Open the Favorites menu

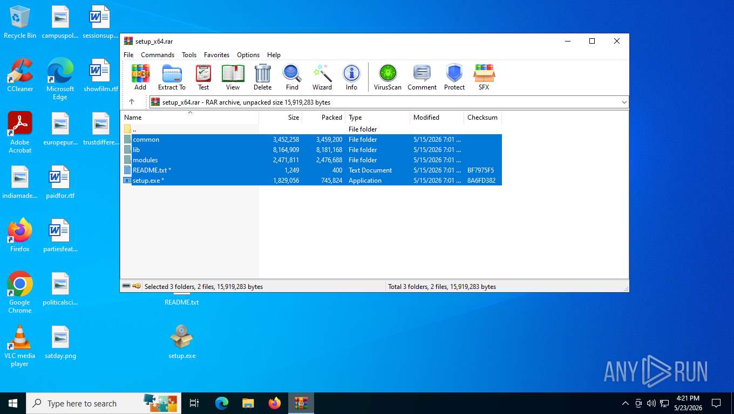pyautogui.click(x=216, y=55)
